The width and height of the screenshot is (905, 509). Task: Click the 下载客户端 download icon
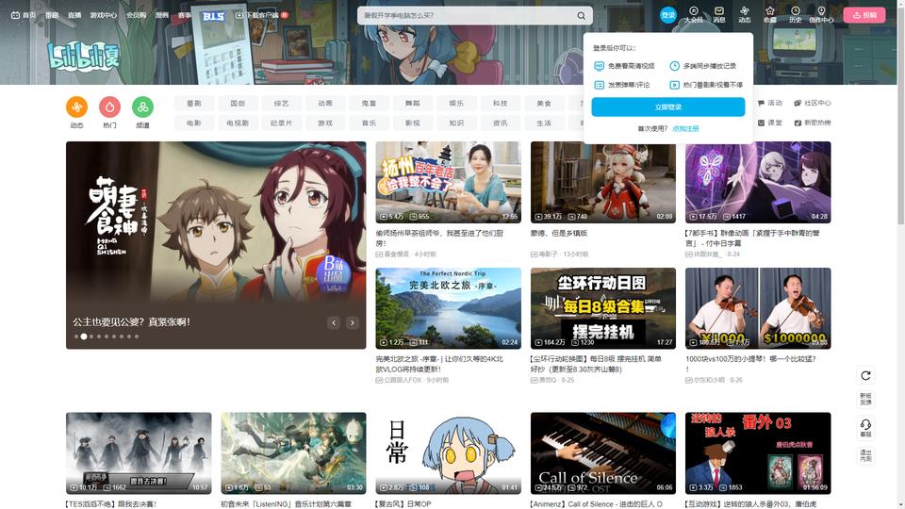pos(239,15)
